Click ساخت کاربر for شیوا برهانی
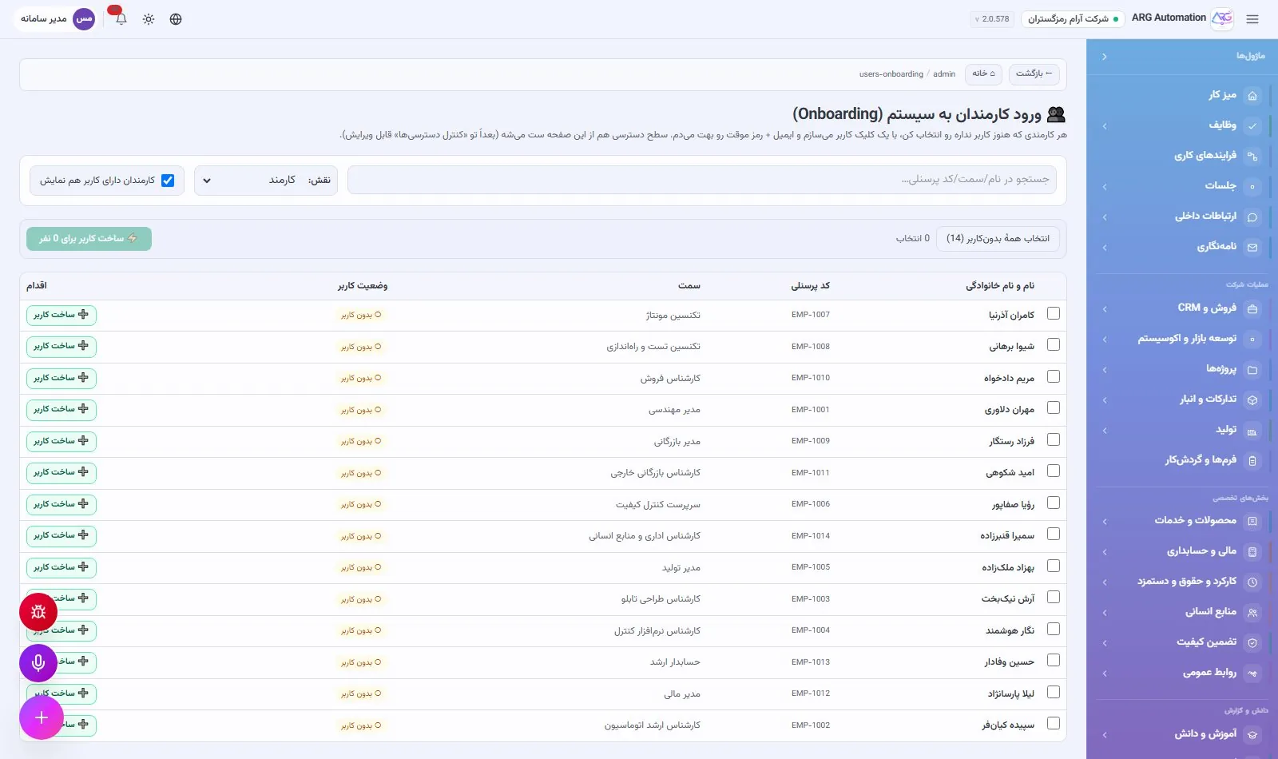1278x759 pixels. pos(62,347)
